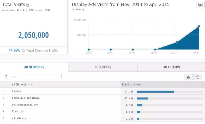Click the Propeller Ads Media row
This screenshot has width=205, height=124.
point(103,98)
